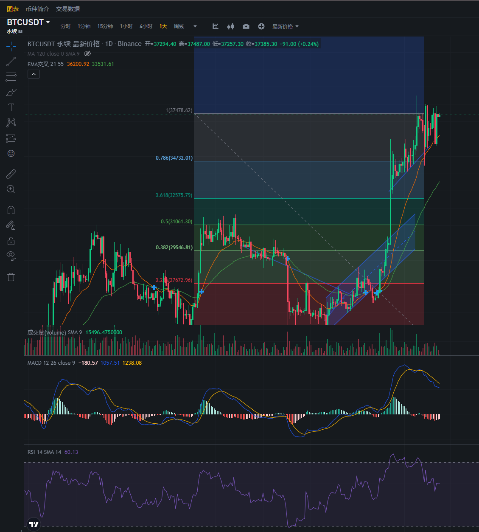Open the 最新价格 price type dropdown
The width and height of the screenshot is (479, 532).
coord(285,26)
